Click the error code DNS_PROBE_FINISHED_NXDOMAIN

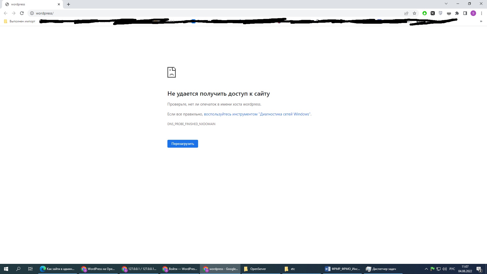(191, 124)
